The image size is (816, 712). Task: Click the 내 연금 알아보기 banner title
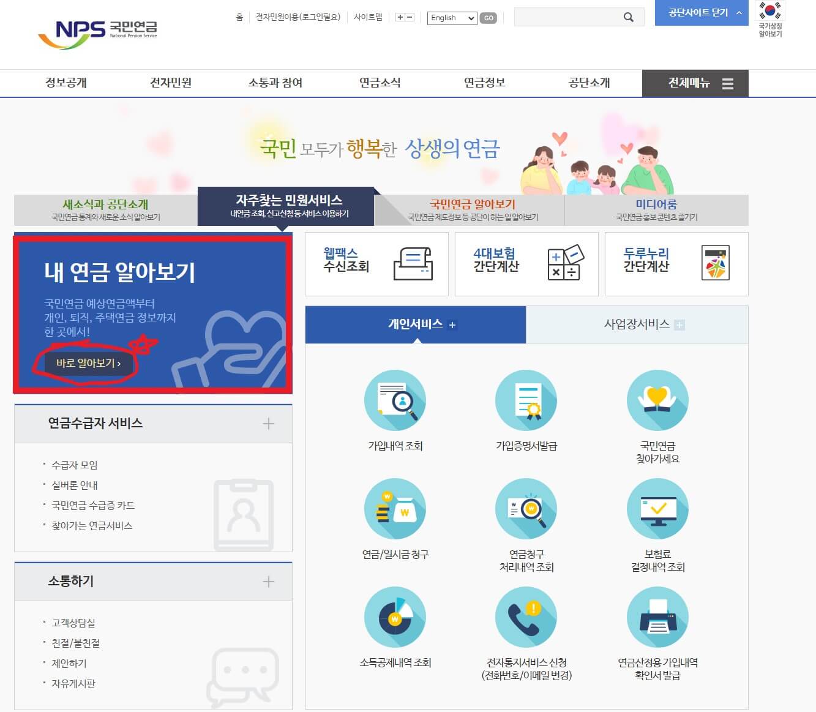(x=120, y=272)
